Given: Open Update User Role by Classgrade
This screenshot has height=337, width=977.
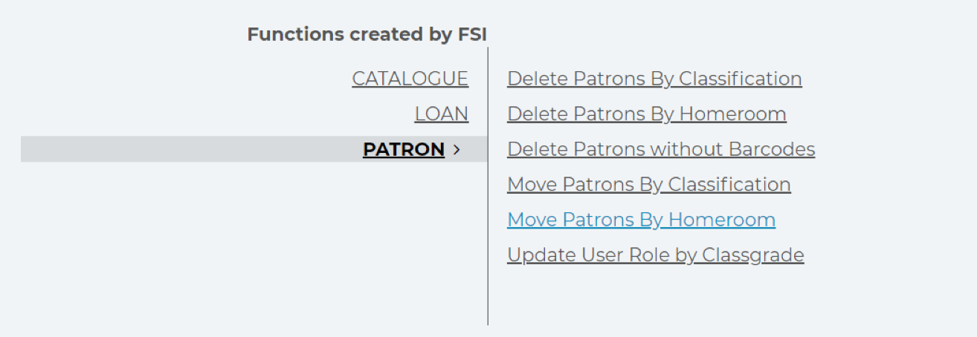Looking at the screenshot, I should 656,255.
